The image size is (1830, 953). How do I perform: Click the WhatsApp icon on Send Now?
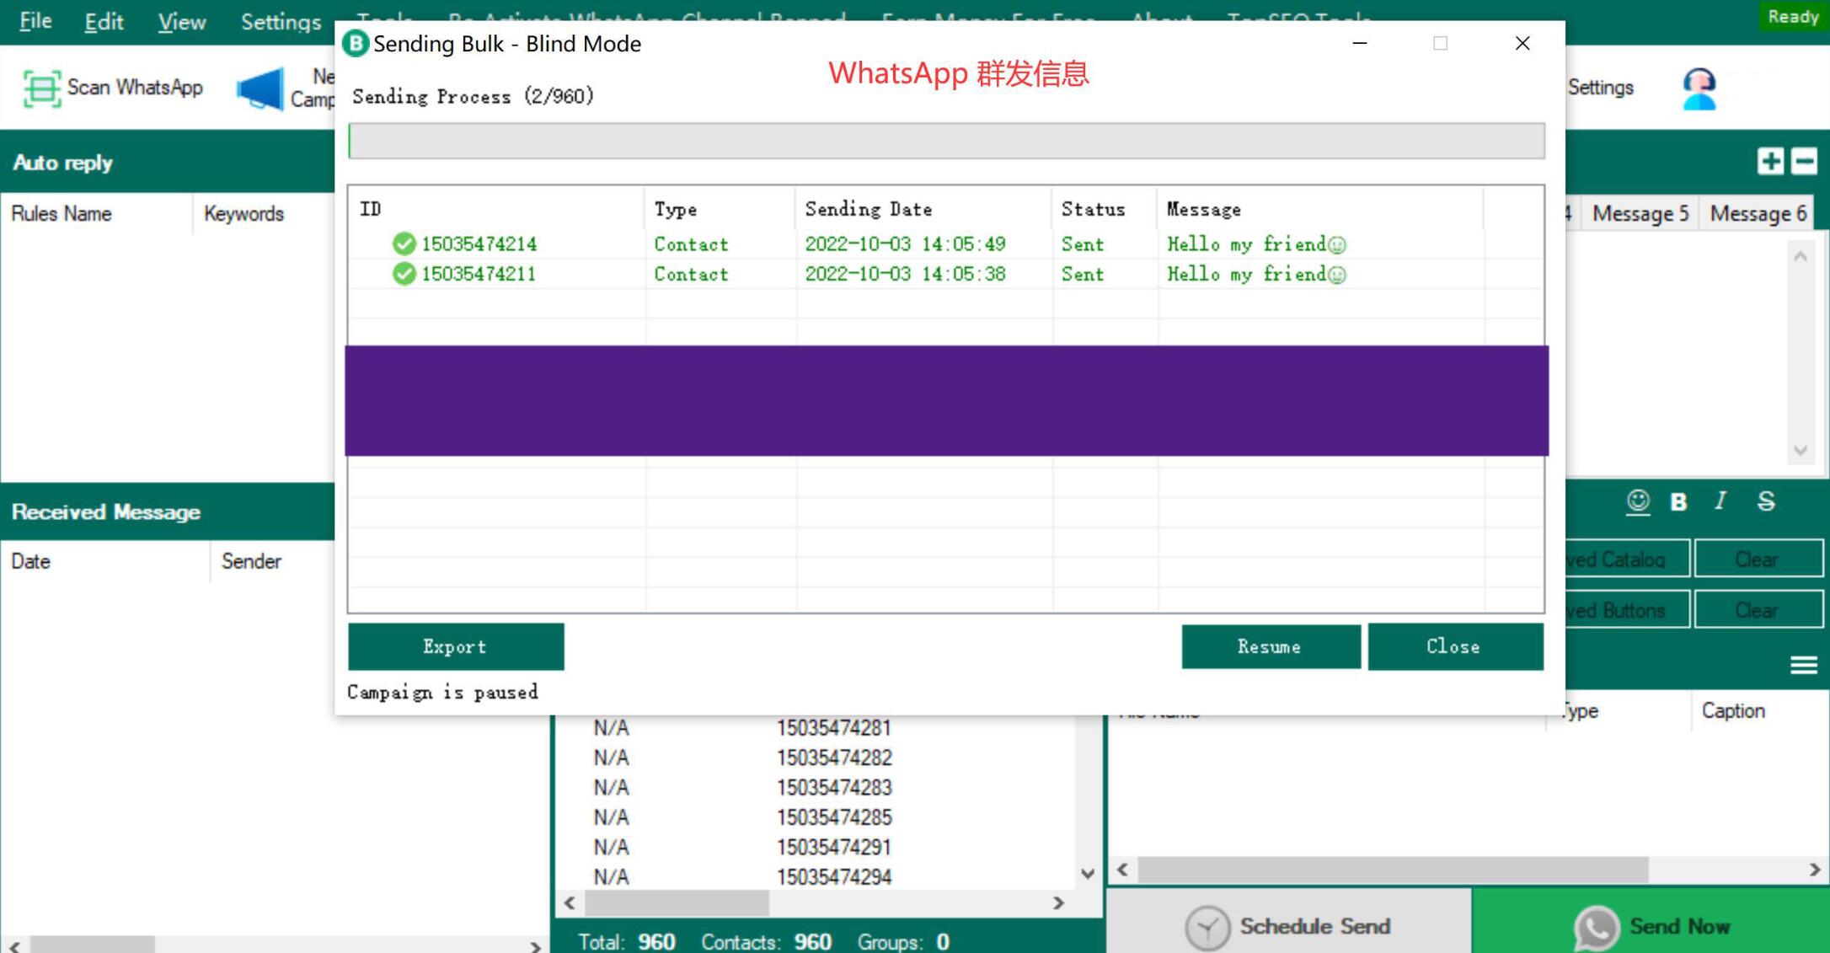pyautogui.click(x=1596, y=927)
